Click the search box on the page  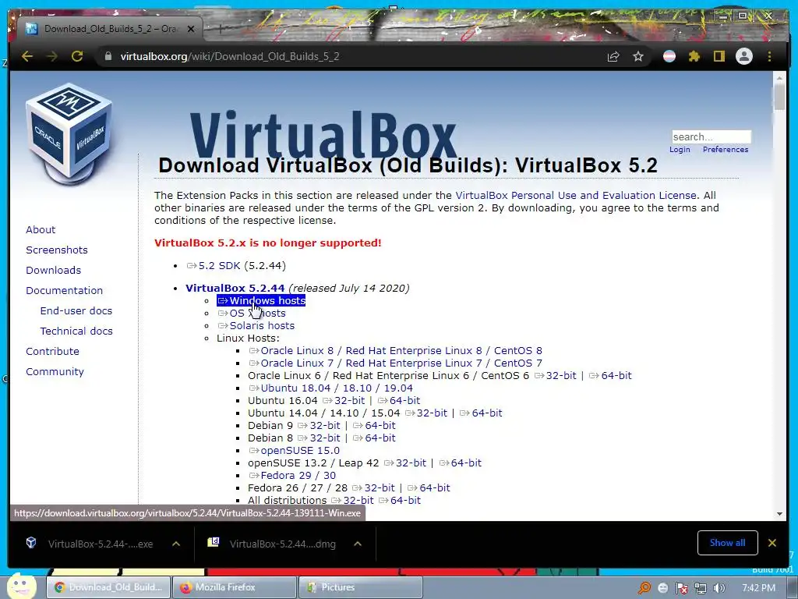point(711,136)
